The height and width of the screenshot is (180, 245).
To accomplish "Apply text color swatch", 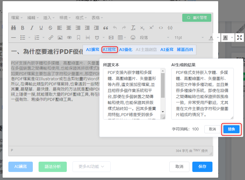I will tap(211, 38).
